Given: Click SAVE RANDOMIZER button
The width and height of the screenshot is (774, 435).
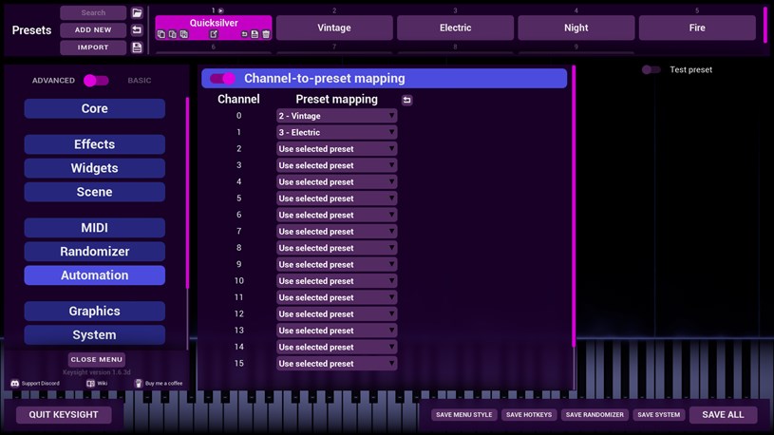Looking at the screenshot, I should tap(595, 415).
